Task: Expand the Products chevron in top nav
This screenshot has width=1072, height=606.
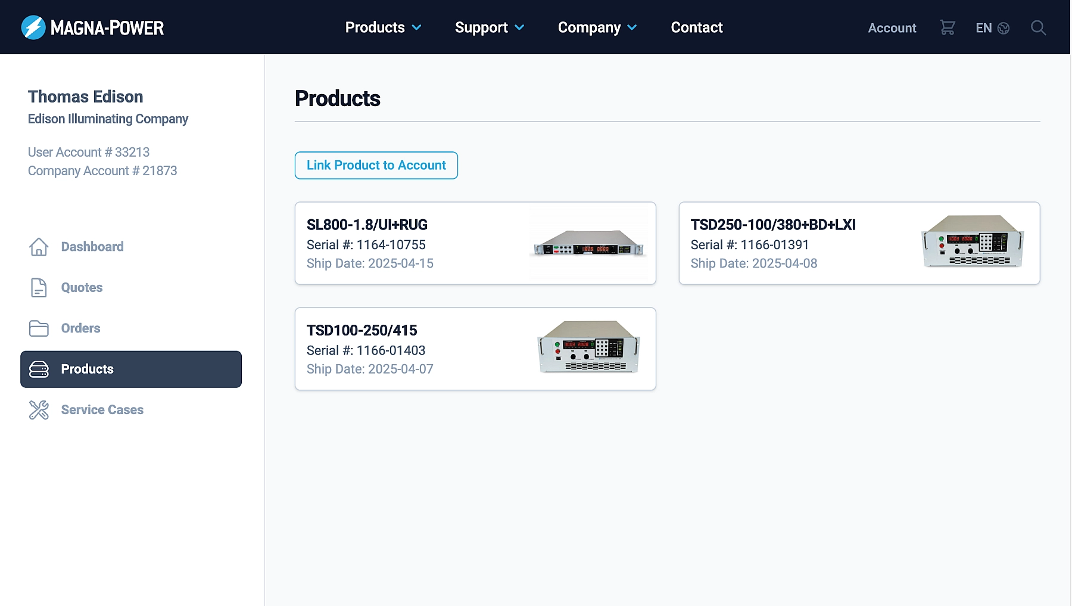Action: (417, 27)
